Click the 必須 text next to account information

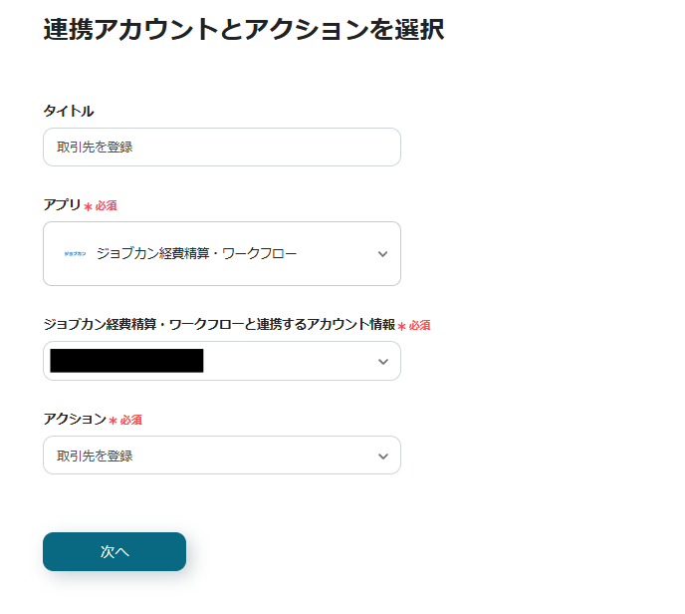coord(419,326)
